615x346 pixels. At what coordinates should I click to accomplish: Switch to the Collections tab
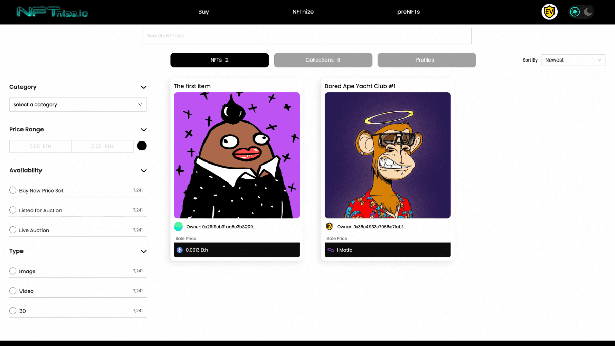click(x=323, y=60)
